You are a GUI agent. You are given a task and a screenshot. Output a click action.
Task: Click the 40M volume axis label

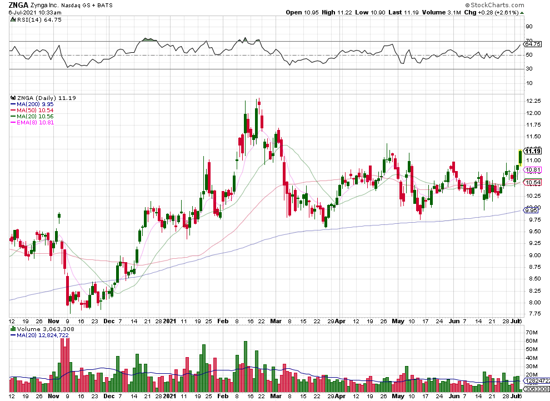pos(532,358)
